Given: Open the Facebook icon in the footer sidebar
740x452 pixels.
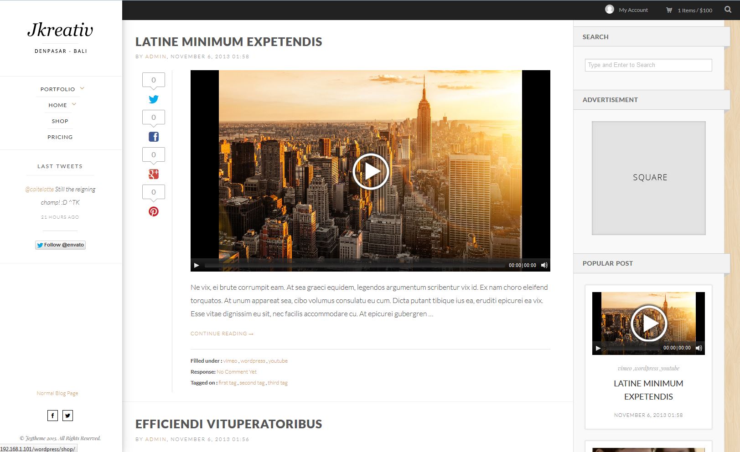Looking at the screenshot, I should pos(52,415).
